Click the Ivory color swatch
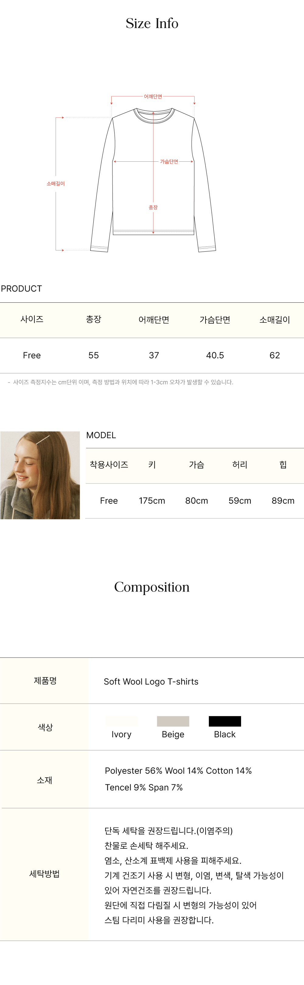The height and width of the screenshot is (985, 304). pyautogui.click(x=122, y=721)
